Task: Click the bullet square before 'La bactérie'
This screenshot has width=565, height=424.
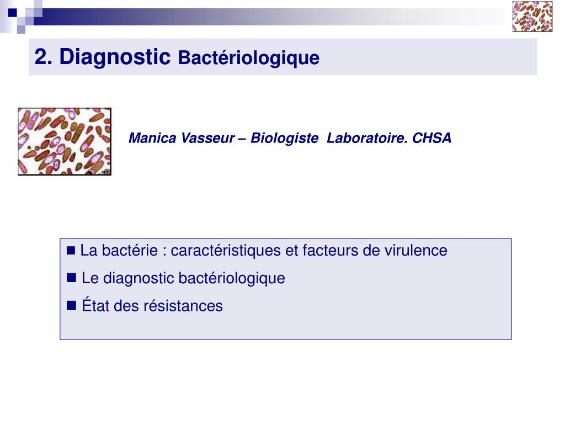Action: click(x=71, y=250)
